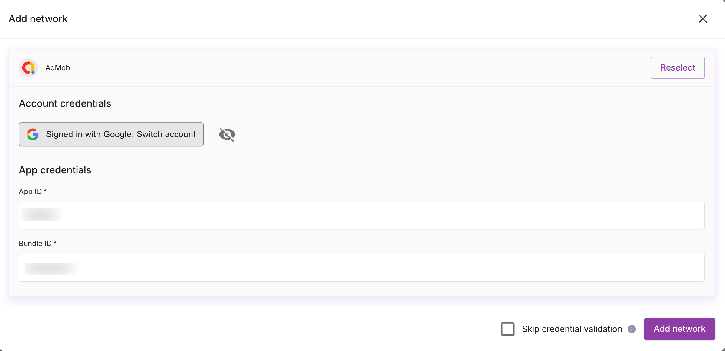Click Reselect to change the network
Viewport: 725px width, 351px height.
[x=678, y=68]
